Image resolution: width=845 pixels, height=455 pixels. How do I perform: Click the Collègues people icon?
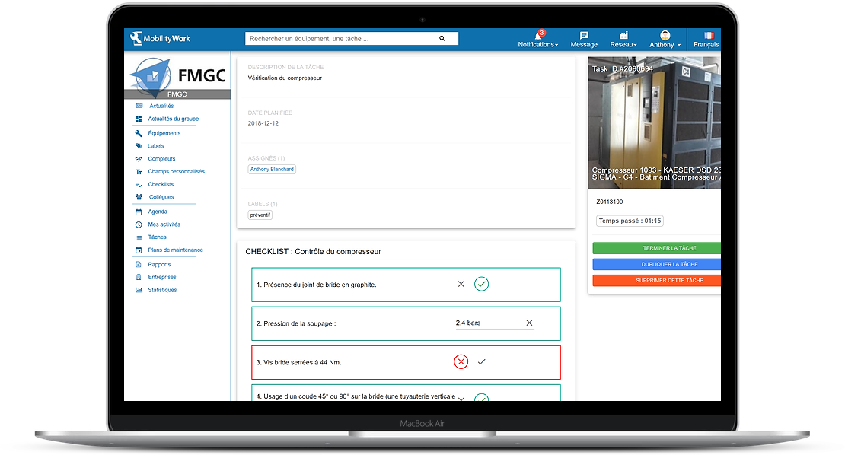[x=139, y=196]
